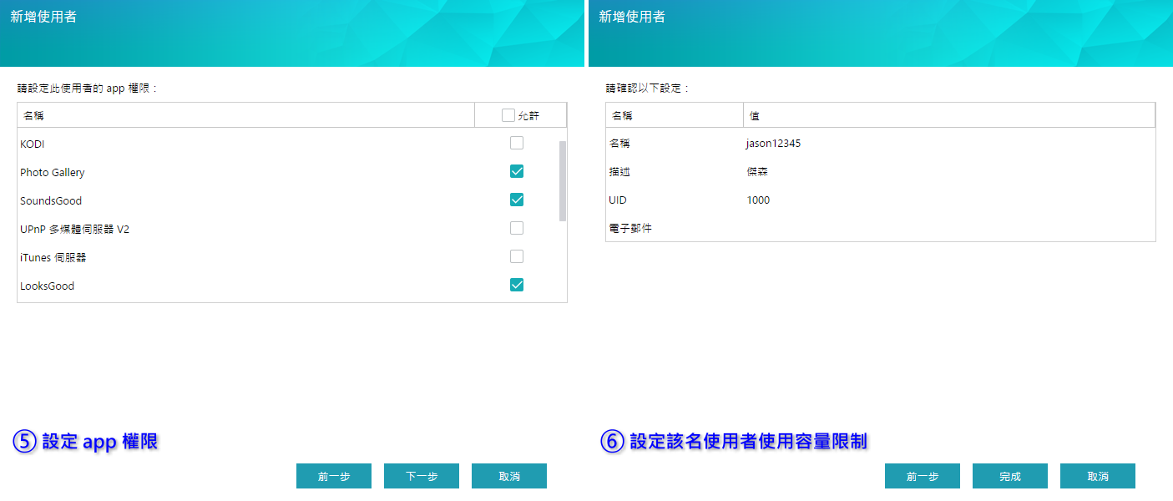Click the app permission list scrollbar
The width and height of the screenshot is (1173, 501).
[563, 180]
